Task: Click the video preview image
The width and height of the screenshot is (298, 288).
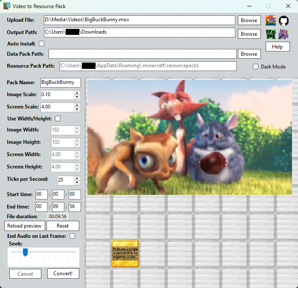Action: pyautogui.click(x=189, y=137)
